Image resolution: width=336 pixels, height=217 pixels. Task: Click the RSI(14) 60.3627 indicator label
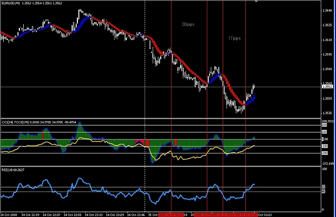(x=13, y=170)
